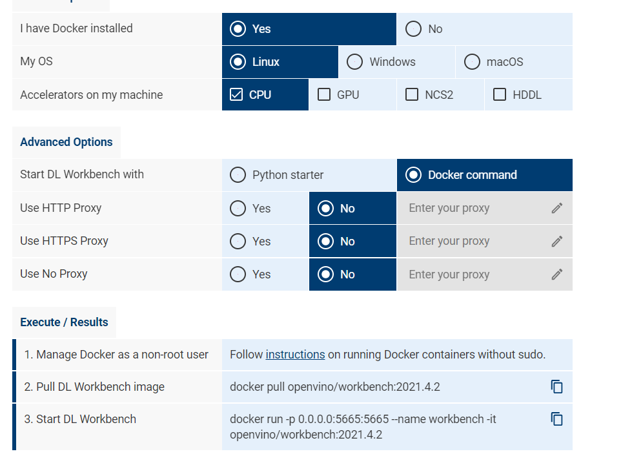Select Yes for Use HTTPS Proxy

[238, 241]
